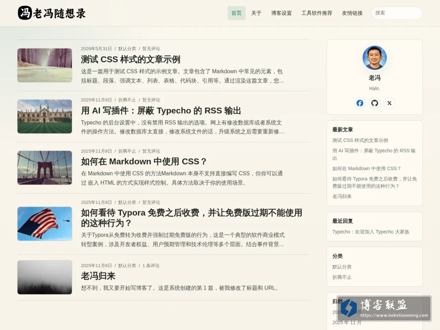Image resolution: width=440 pixels, height=330 pixels.
Task: Click 默认分类 in the Typora post meta
Action: click(127, 202)
